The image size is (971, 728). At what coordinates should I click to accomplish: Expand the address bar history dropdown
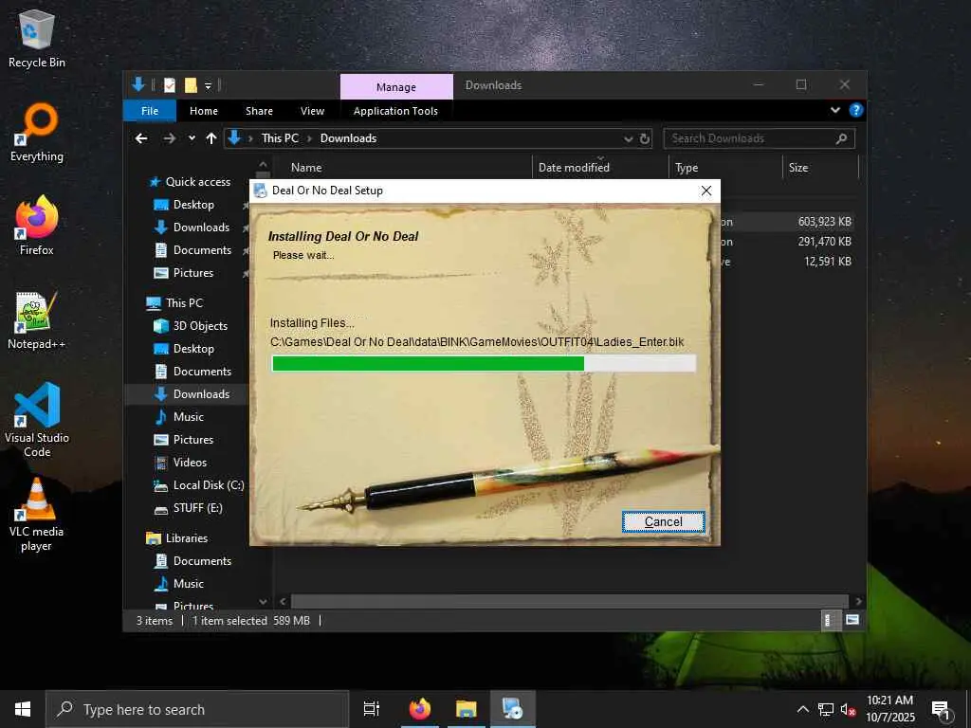tap(628, 138)
